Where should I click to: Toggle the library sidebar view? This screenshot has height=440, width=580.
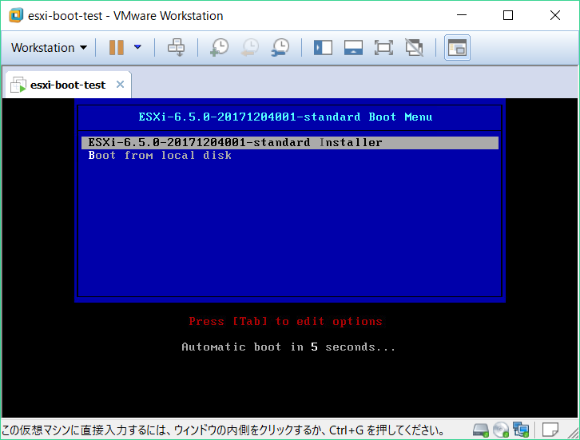click(323, 48)
